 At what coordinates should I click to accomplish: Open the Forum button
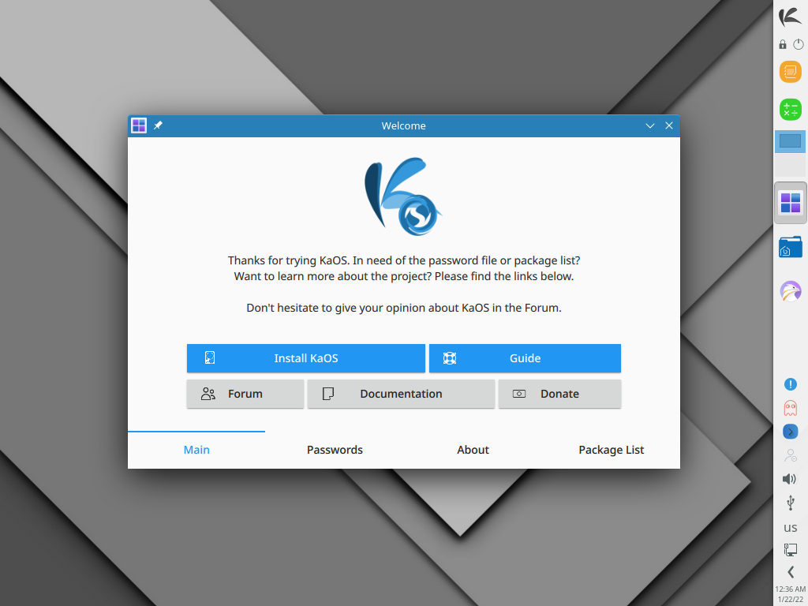(245, 394)
